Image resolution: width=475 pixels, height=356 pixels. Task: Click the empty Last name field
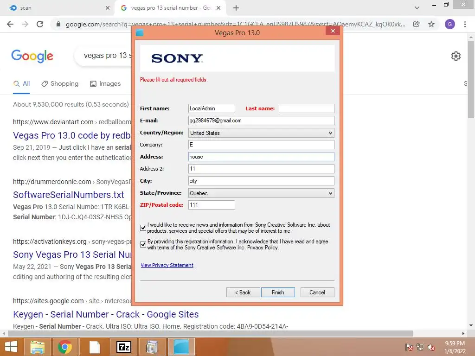(306, 108)
